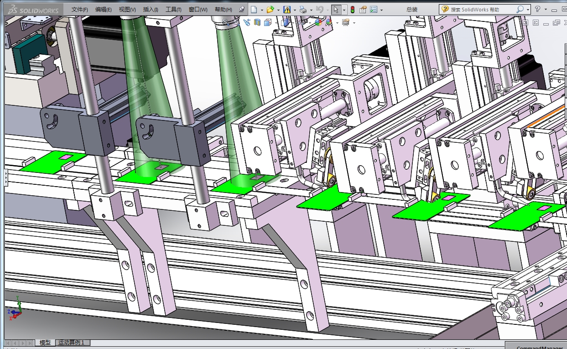Rebuild the model with the traffic light icon
This screenshot has height=349, width=567.
click(x=353, y=10)
